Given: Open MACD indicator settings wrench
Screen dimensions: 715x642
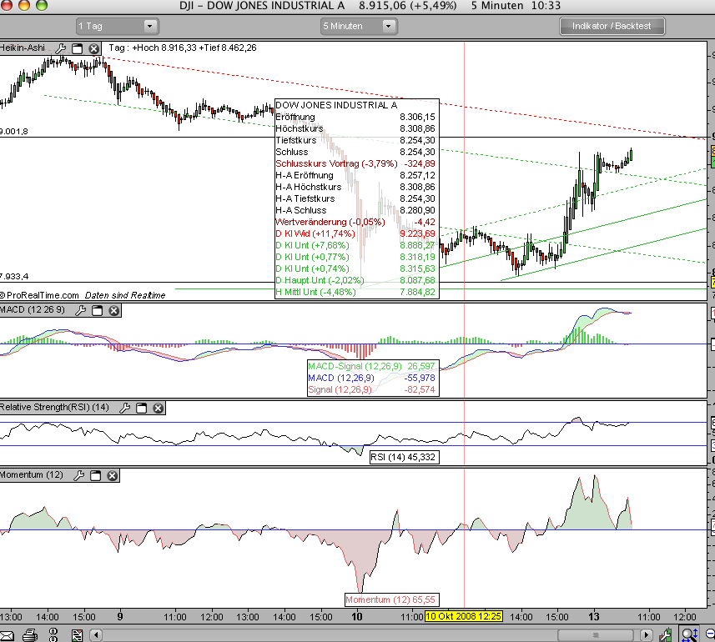Looking at the screenshot, I should point(81,311).
